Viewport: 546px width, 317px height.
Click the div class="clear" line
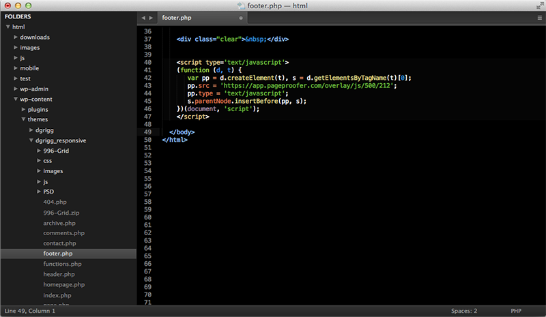click(x=233, y=39)
